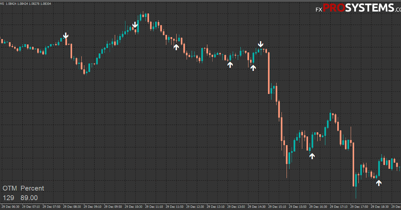Viewport: 401px width, 210px height.
Task: Click the 29 Dec 15:10 time label
Action: pyautogui.click(x=277, y=207)
